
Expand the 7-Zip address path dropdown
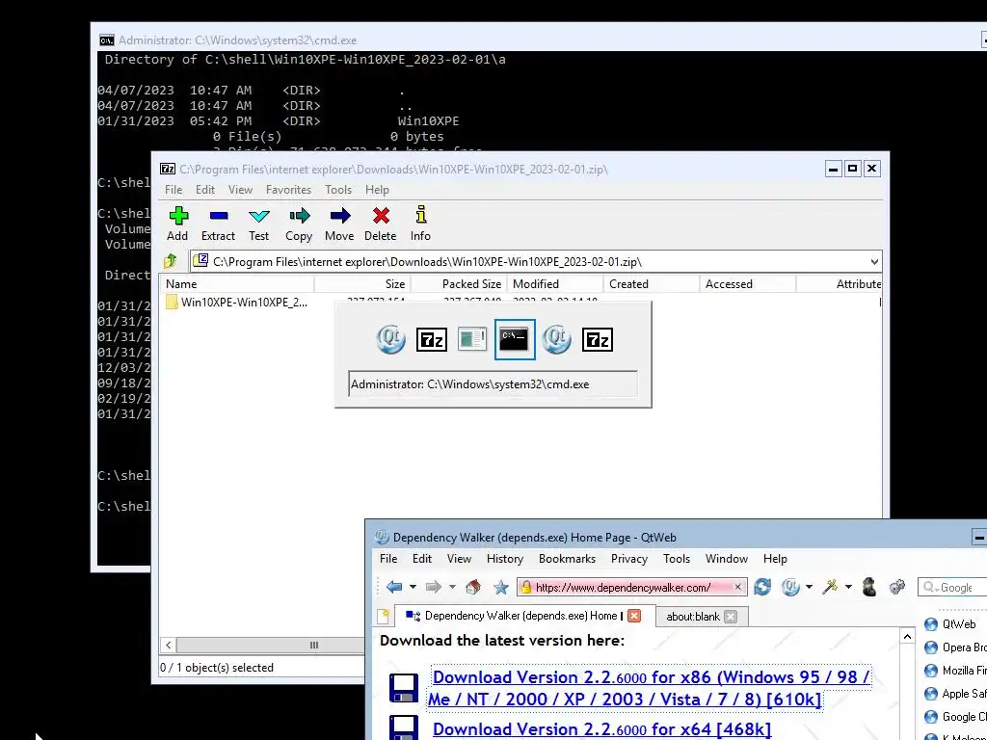tap(874, 262)
